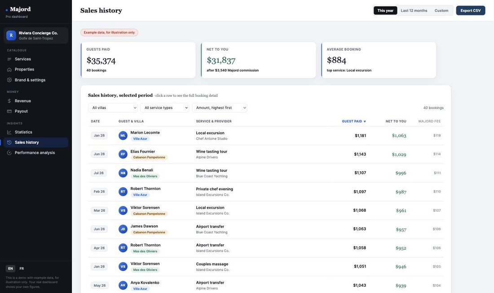Go to Statistics page
This screenshot has width=494, height=293.
36,132
